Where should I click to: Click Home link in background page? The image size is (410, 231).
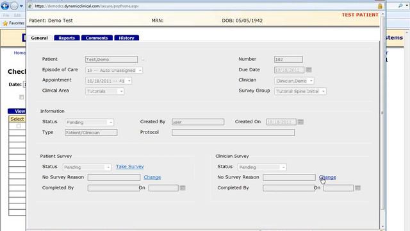click(20, 53)
